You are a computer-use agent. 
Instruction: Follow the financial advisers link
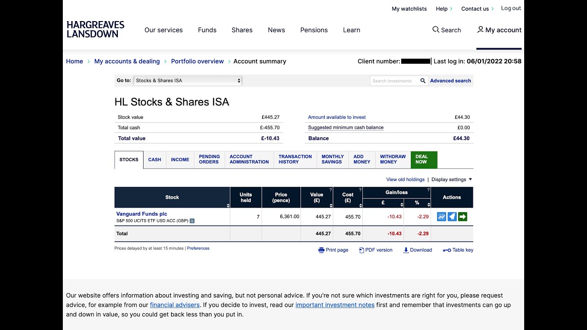pyautogui.click(x=175, y=305)
